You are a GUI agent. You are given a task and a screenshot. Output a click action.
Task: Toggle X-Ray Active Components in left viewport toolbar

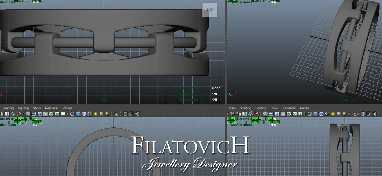pyautogui.click(x=131, y=114)
